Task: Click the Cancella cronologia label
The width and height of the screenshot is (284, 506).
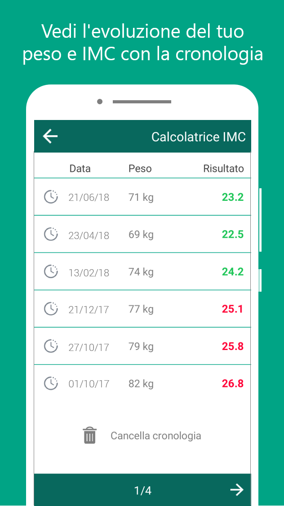Action: (x=156, y=435)
